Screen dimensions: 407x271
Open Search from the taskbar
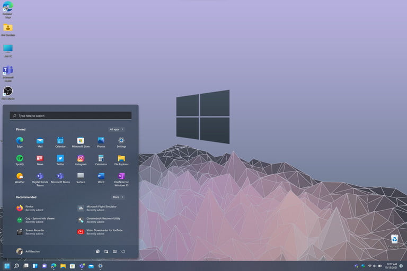pyautogui.click(x=16, y=266)
